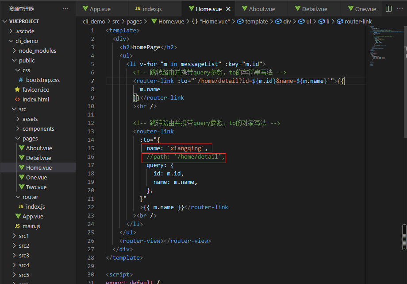Open Detail.vue in the explorer tree
Image resolution: width=407 pixels, height=284 pixels.
(x=38, y=158)
